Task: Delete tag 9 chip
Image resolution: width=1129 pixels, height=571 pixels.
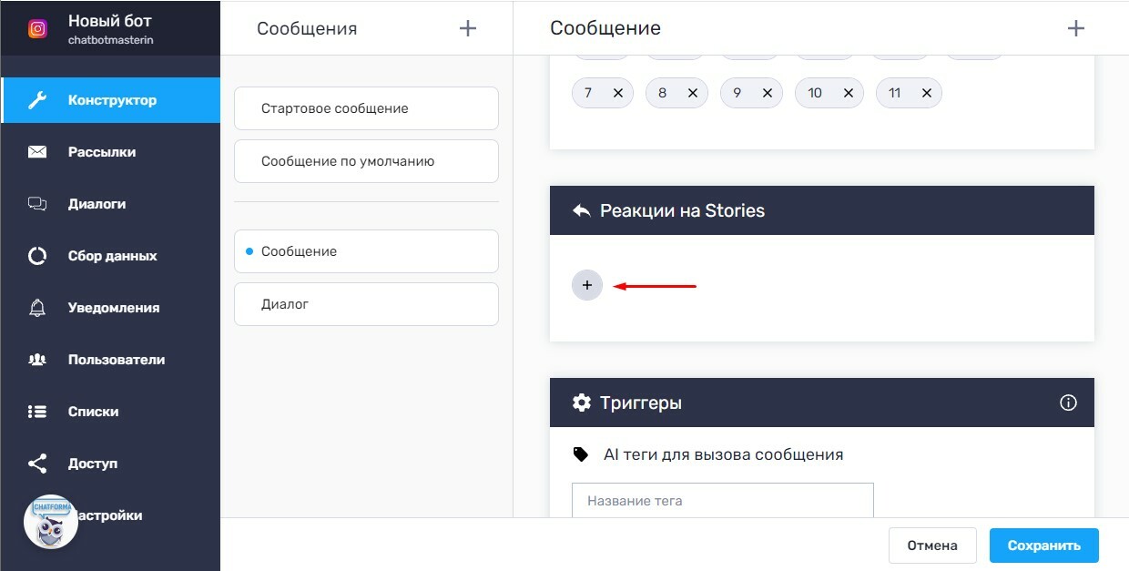Action: coord(768,93)
